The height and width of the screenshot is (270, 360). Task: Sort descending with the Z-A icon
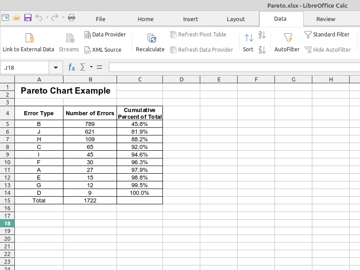pyautogui.click(x=262, y=49)
